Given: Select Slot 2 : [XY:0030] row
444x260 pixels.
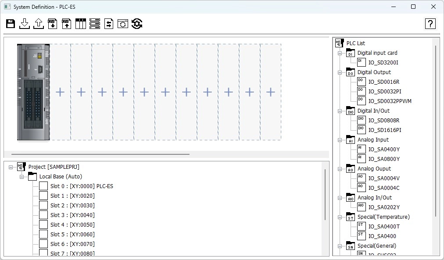Looking at the screenshot, I should [72, 205].
